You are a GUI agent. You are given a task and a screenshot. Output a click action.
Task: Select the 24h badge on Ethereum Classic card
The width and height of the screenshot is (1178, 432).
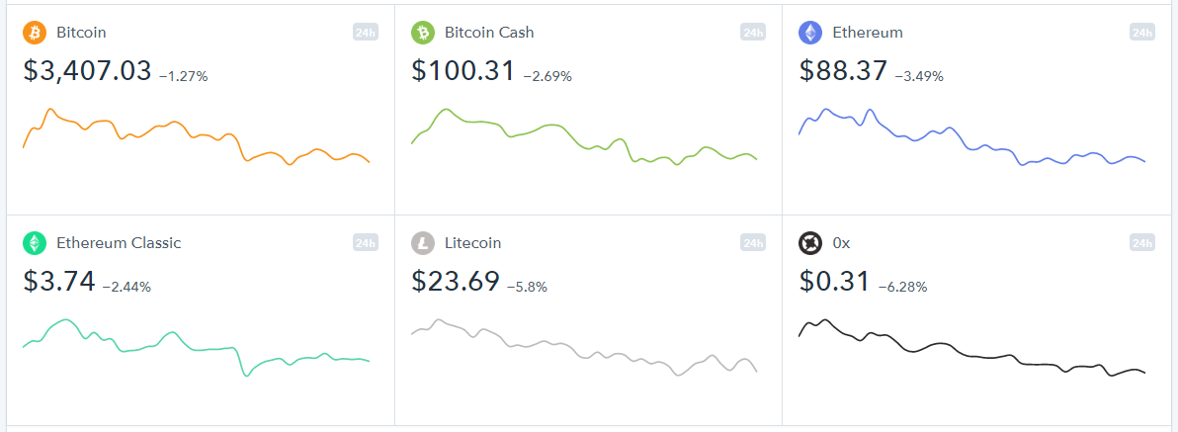coord(365,242)
